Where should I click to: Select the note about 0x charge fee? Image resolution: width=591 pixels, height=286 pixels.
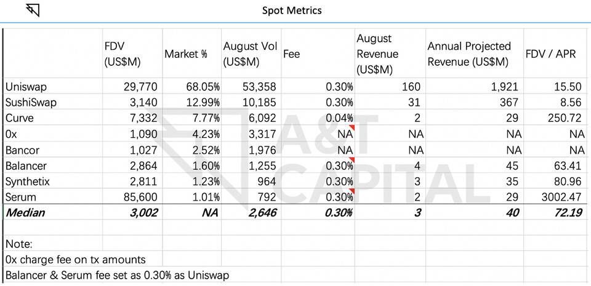pyautogui.click(x=75, y=260)
